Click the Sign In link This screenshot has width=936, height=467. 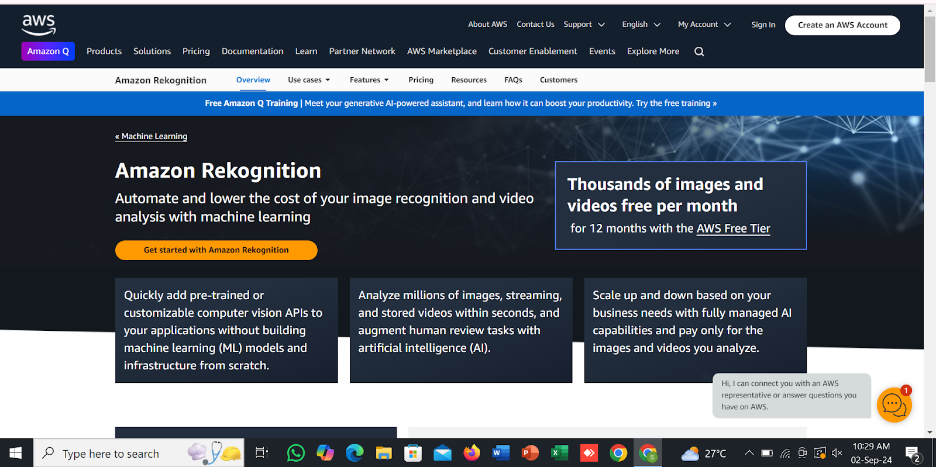763,25
